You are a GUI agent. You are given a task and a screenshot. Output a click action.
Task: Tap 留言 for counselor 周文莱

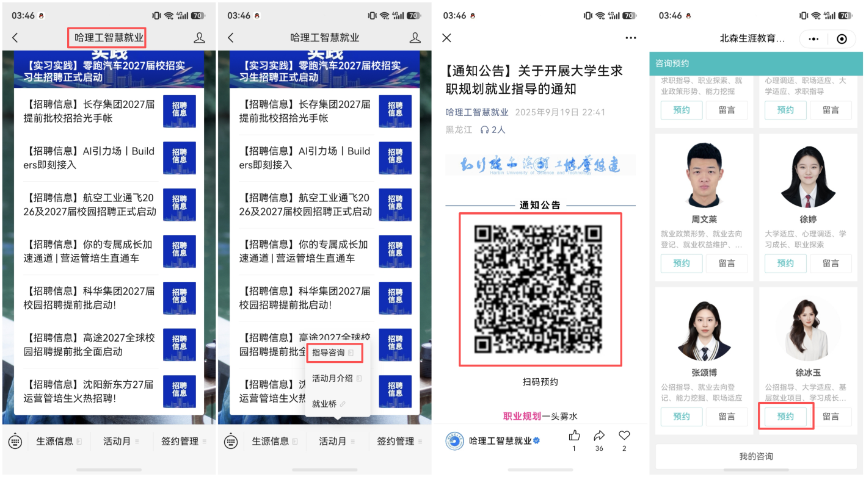[727, 263]
